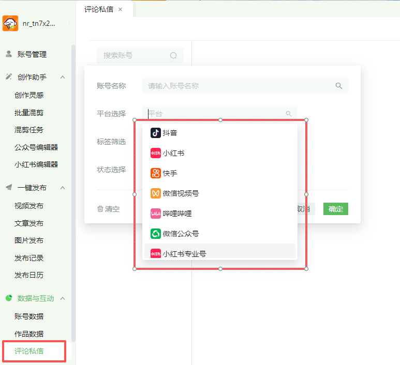Click the 微信公众号 logo icon
Screen dimensions: 400x365
[156, 234]
